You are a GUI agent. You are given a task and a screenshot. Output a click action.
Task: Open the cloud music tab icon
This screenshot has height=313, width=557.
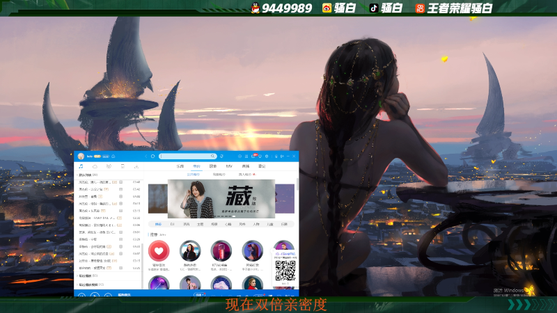(x=95, y=166)
